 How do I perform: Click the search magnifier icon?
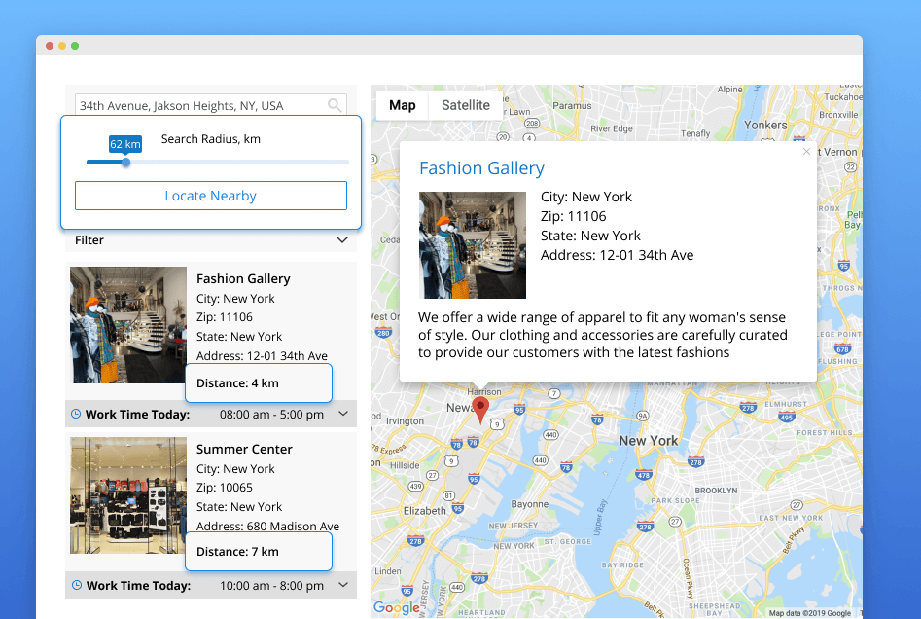(335, 105)
